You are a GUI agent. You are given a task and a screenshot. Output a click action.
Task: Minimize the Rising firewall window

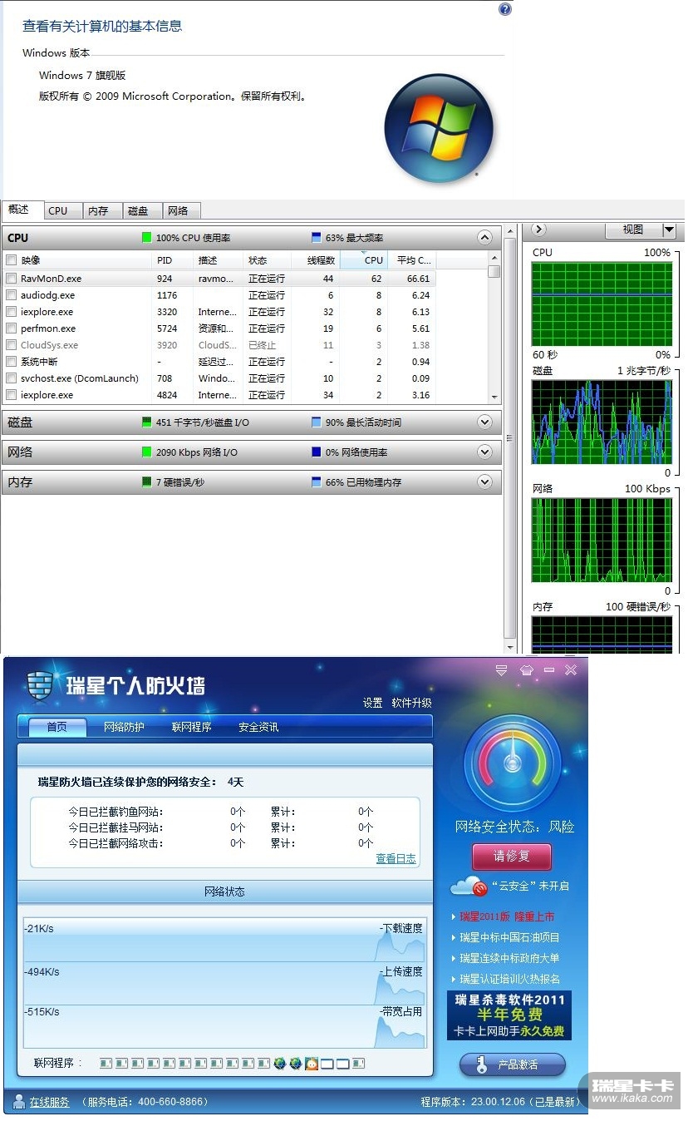[x=548, y=669]
